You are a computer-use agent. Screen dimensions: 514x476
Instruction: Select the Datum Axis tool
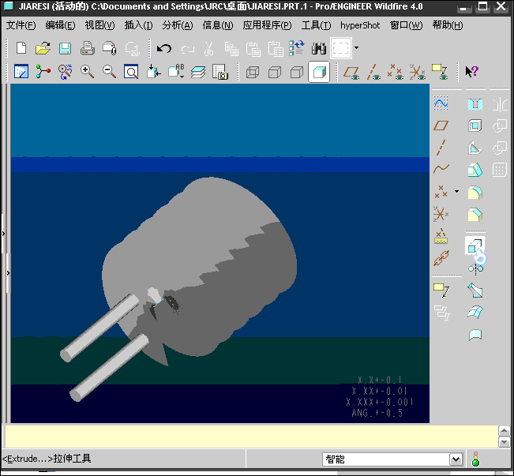coord(441,147)
